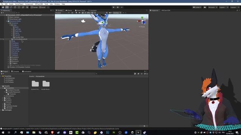This screenshot has height=135, width=241.
Task: Open the custom editor tools icon
Action: click(27, 7)
